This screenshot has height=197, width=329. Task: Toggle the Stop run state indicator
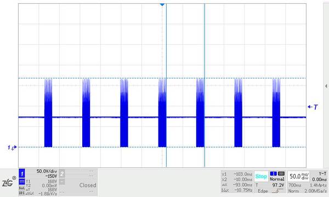(x=261, y=176)
